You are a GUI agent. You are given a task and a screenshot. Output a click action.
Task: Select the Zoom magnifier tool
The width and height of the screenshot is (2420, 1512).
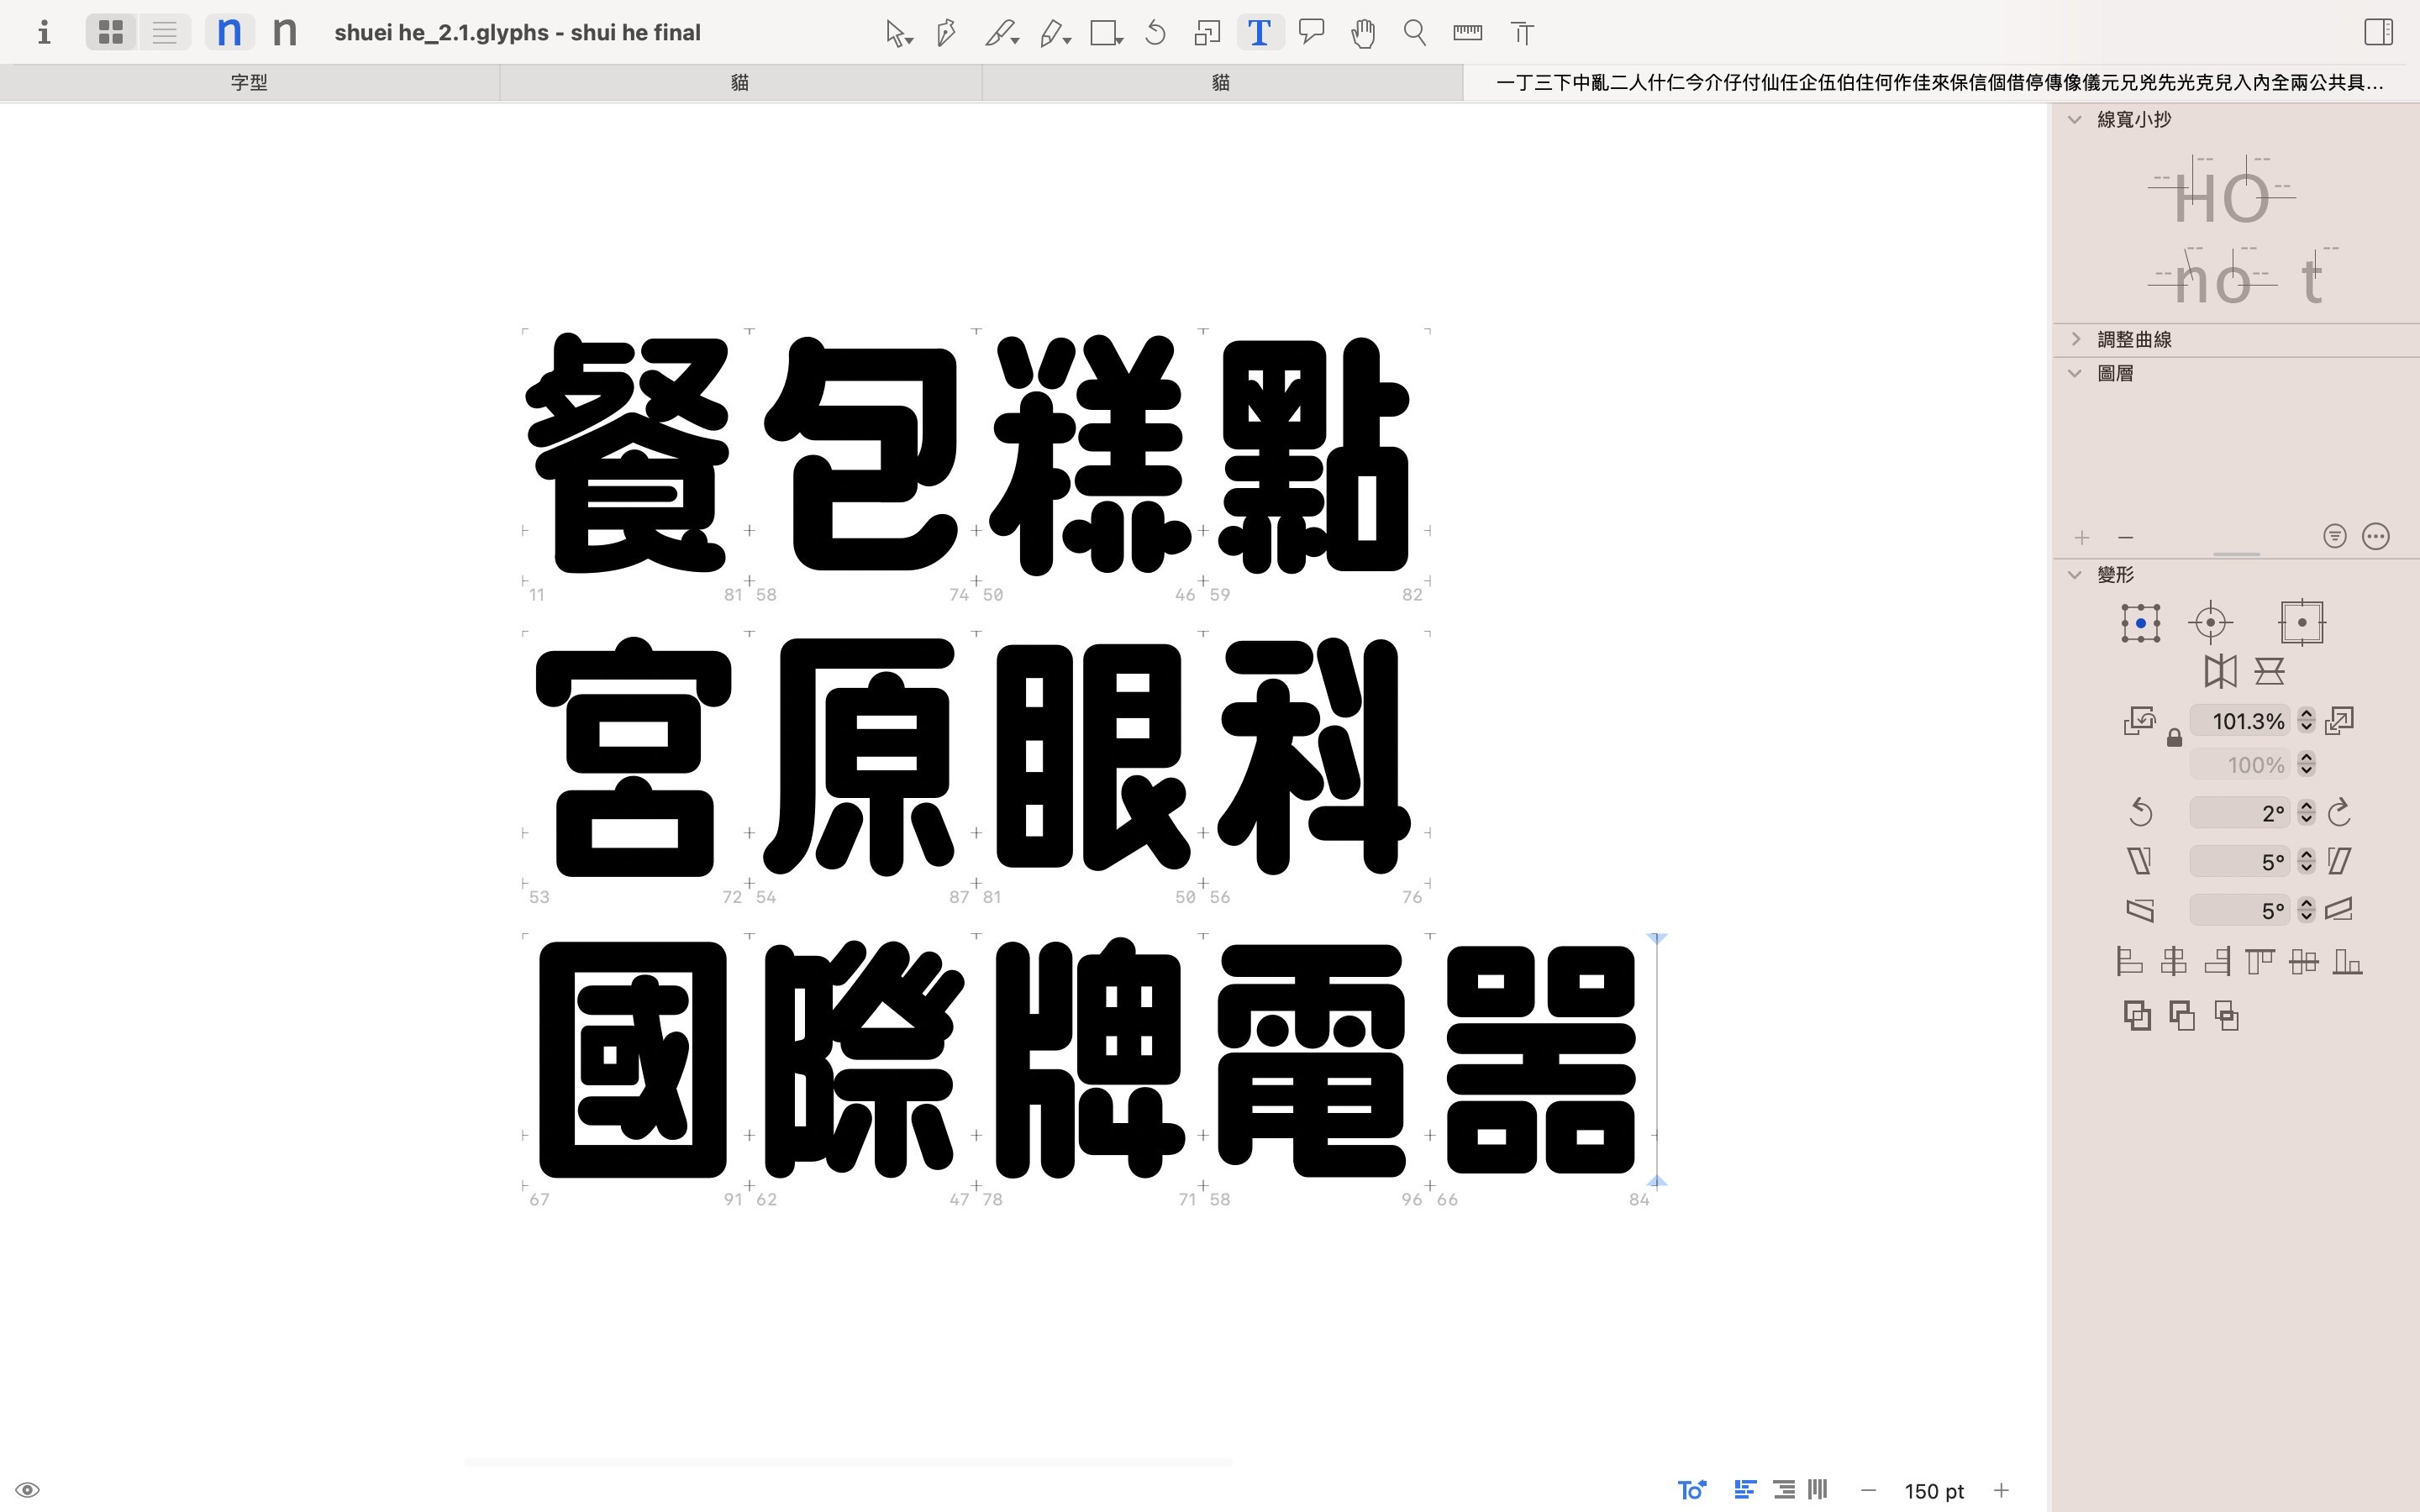(x=1415, y=33)
